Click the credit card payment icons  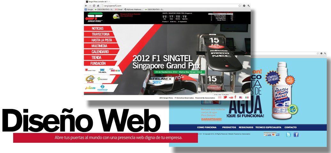pyautogui.click(x=272, y=135)
